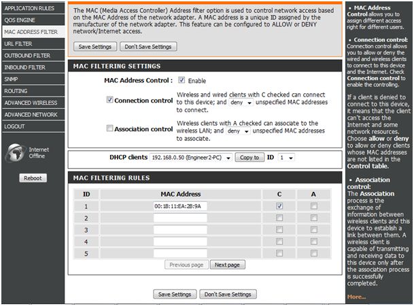The image size is (414, 306).
Task: Open Inbound Filter page
Action: point(33,67)
